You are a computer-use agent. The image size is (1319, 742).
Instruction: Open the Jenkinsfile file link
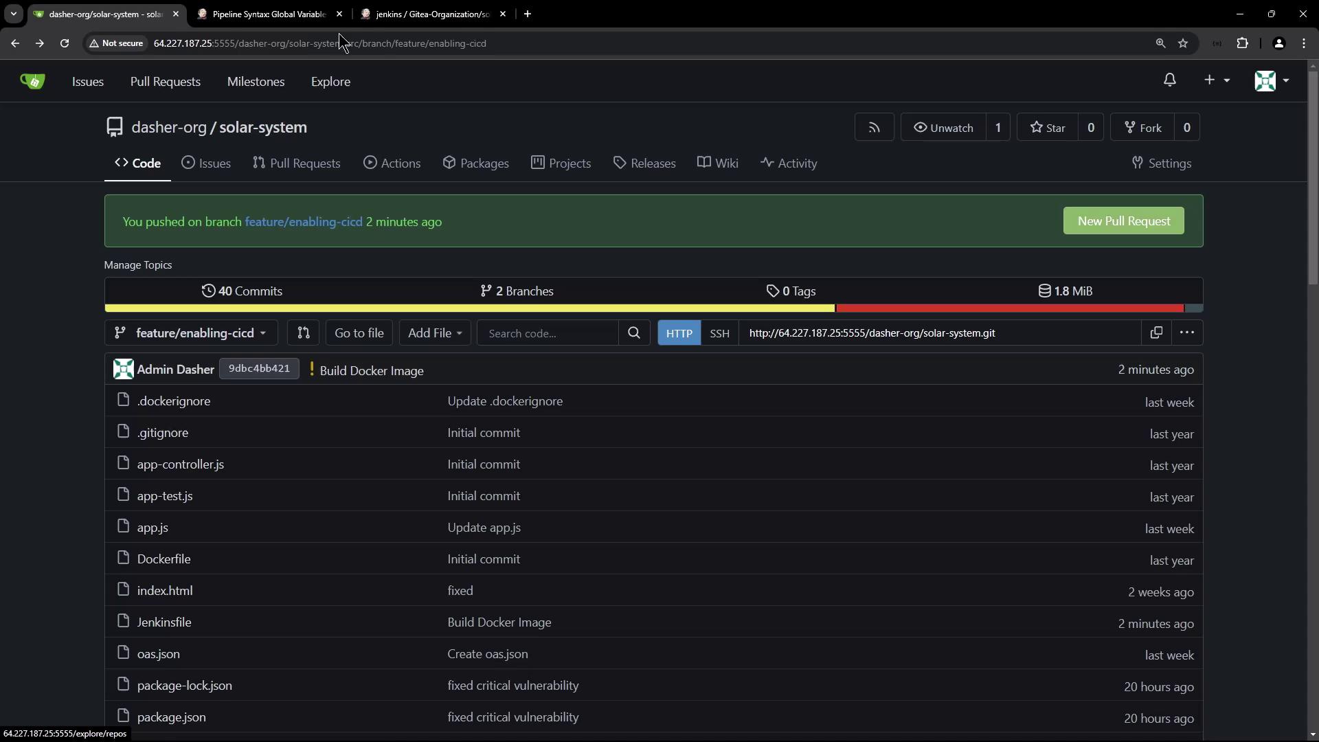[164, 622]
